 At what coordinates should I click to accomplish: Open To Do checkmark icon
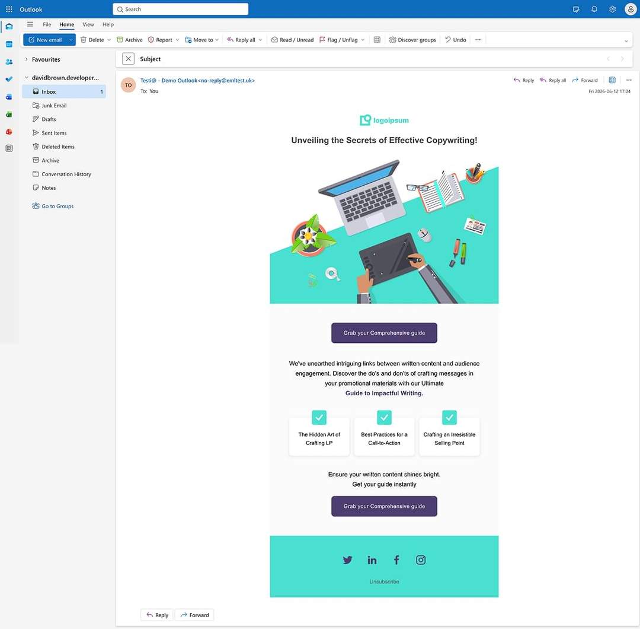pyautogui.click(x=9, y=79)
